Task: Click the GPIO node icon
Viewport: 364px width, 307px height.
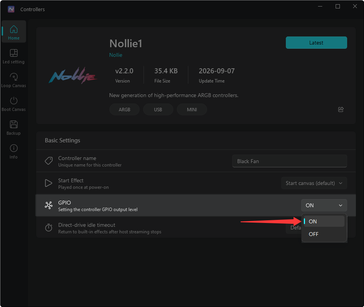Action: [49, 205]
